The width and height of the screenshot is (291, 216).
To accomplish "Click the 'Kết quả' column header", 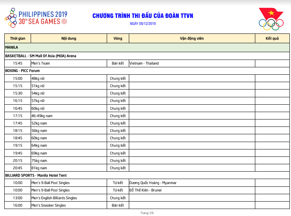I will pyautogui.click(x=272, y=39).
